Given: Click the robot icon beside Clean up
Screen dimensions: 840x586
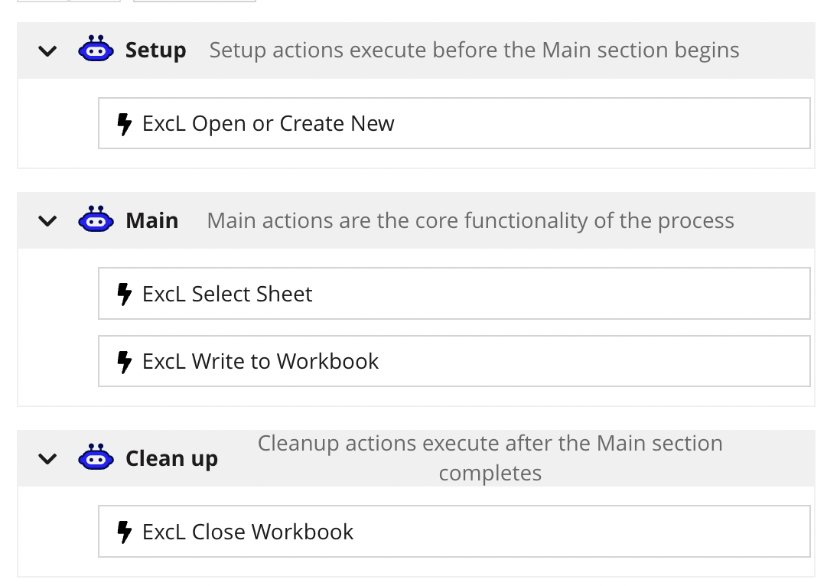Looking at the screenshot, I should [96, 458].
